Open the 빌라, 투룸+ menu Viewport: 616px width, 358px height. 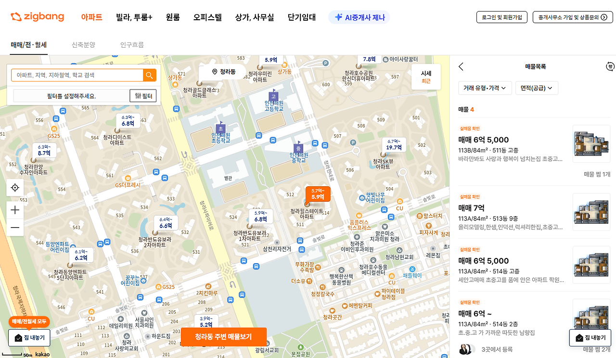[134, 17]
